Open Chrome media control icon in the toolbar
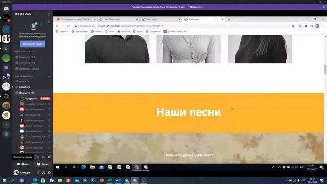This screenshot has height=184, width=327. (x=312, y=26)
